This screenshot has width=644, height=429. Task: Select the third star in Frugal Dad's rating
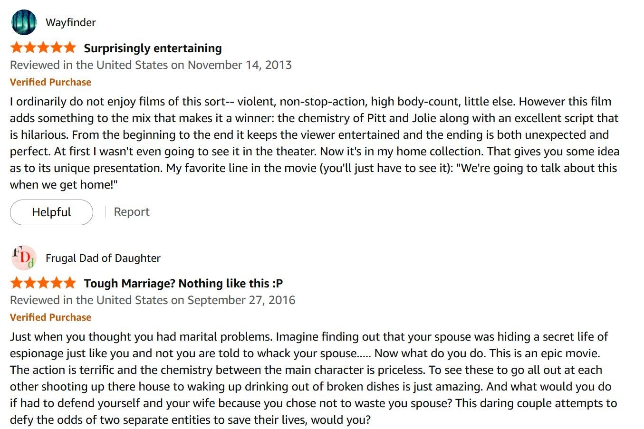pyautogui.click(x=43, y=283)
